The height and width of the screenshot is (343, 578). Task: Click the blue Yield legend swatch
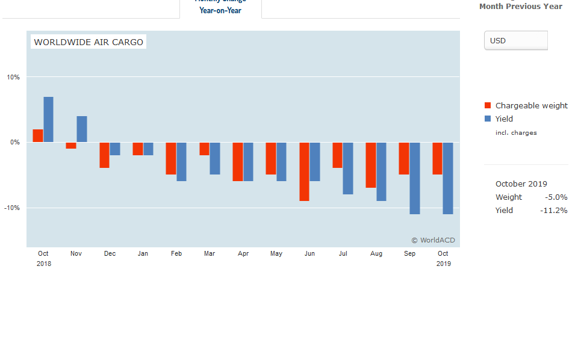point(488,119)
